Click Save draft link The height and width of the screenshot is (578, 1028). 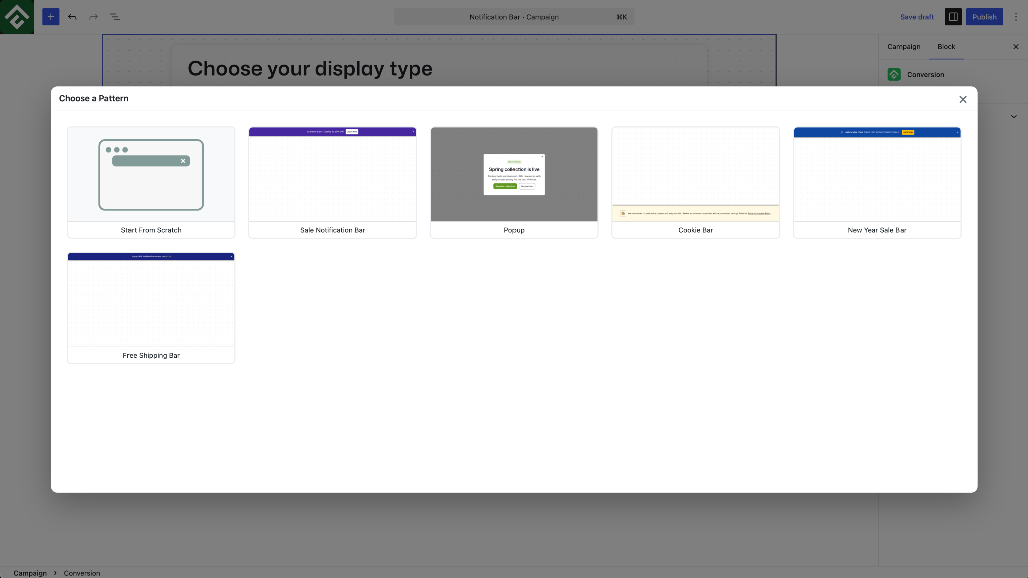coord(917,17)
